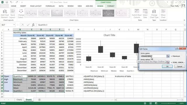The height and width of the screenshot is (105, 187).
Task: Open the PAGE LAYOUT ribbon tab
Action: (36, 6)
